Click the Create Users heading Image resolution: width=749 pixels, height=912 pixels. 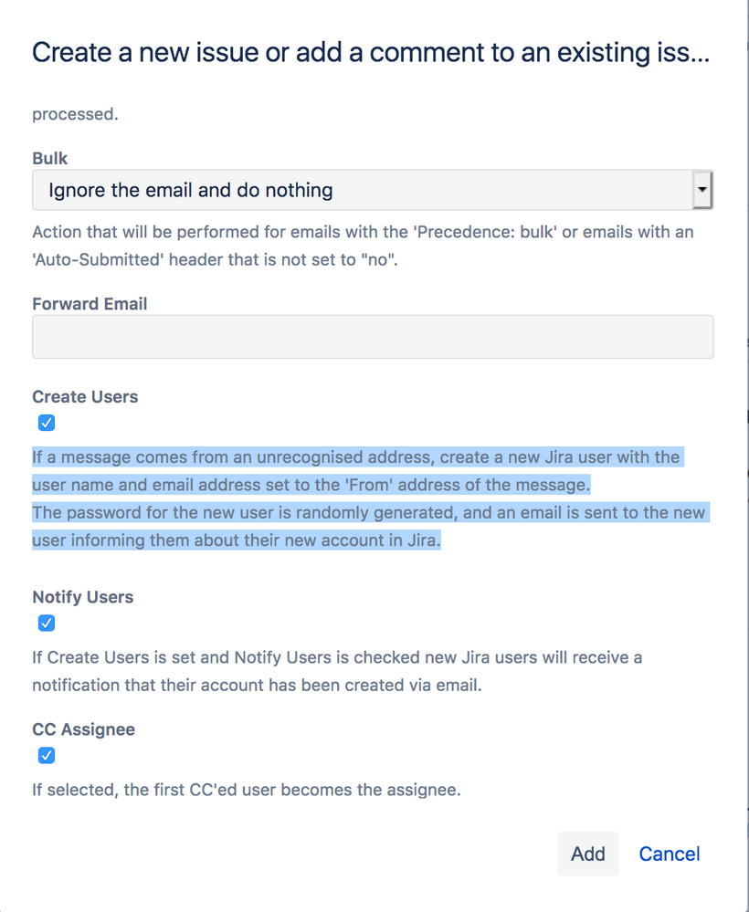coord(85,396)
